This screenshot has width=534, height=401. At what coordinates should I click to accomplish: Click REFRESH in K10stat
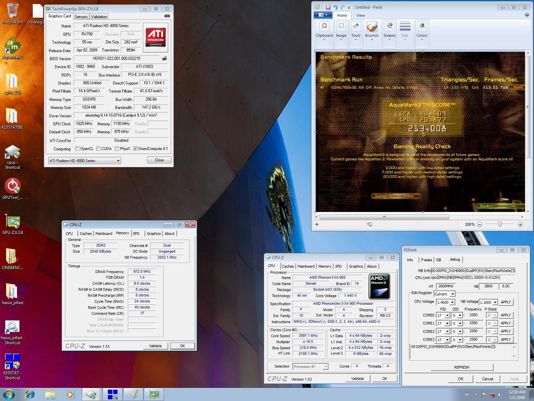(x=462, y=367)
